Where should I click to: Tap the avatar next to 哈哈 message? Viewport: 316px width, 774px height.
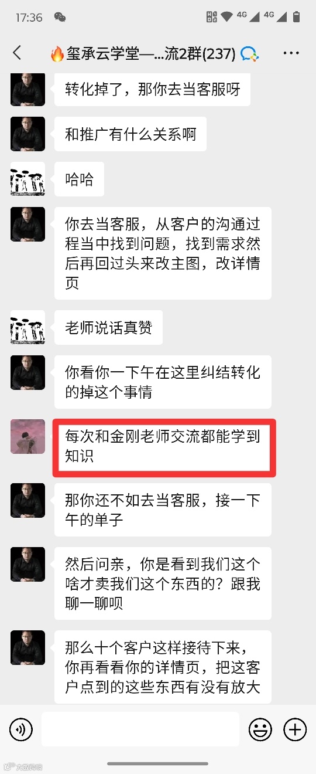coord(28,179)
